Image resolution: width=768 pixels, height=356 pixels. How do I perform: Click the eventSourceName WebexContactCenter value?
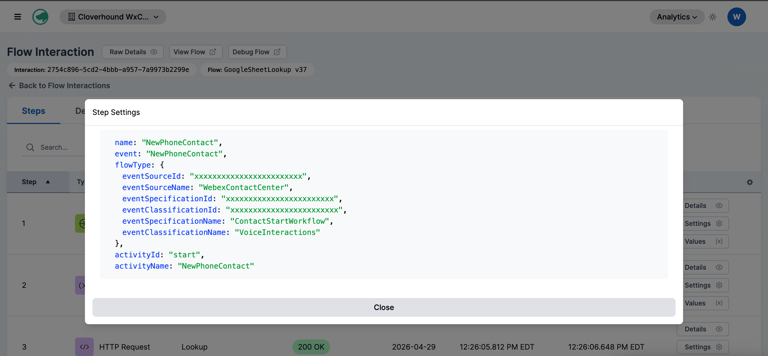(244, 187)
